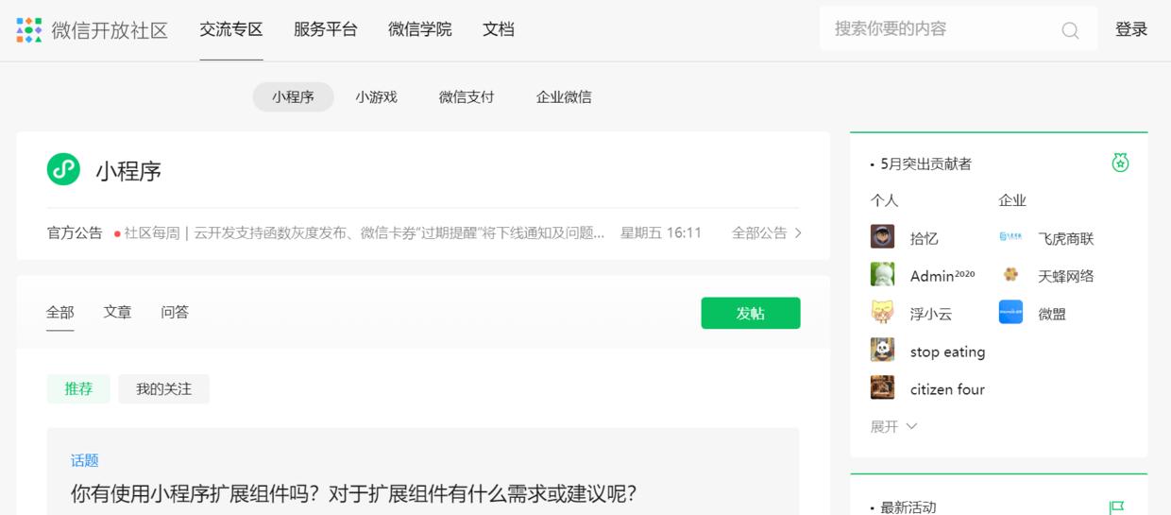
Task: Open Admin2020 profile name
Action: pos(942,276)
